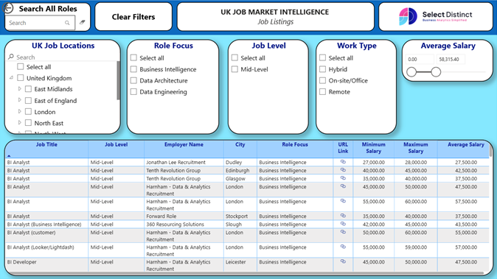Tick the London location checkbox
Viewport: 497px width, 279px height.
pos(28,112)
